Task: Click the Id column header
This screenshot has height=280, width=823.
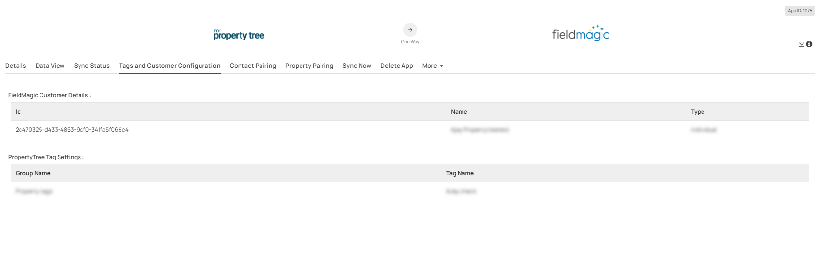Action: [18, 112]
